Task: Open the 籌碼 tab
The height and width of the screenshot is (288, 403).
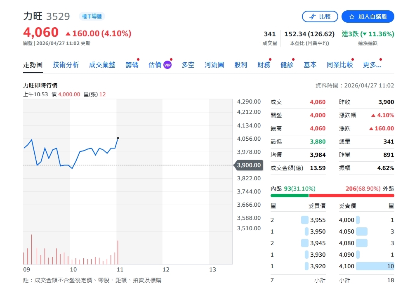Action: coord(131,65)
